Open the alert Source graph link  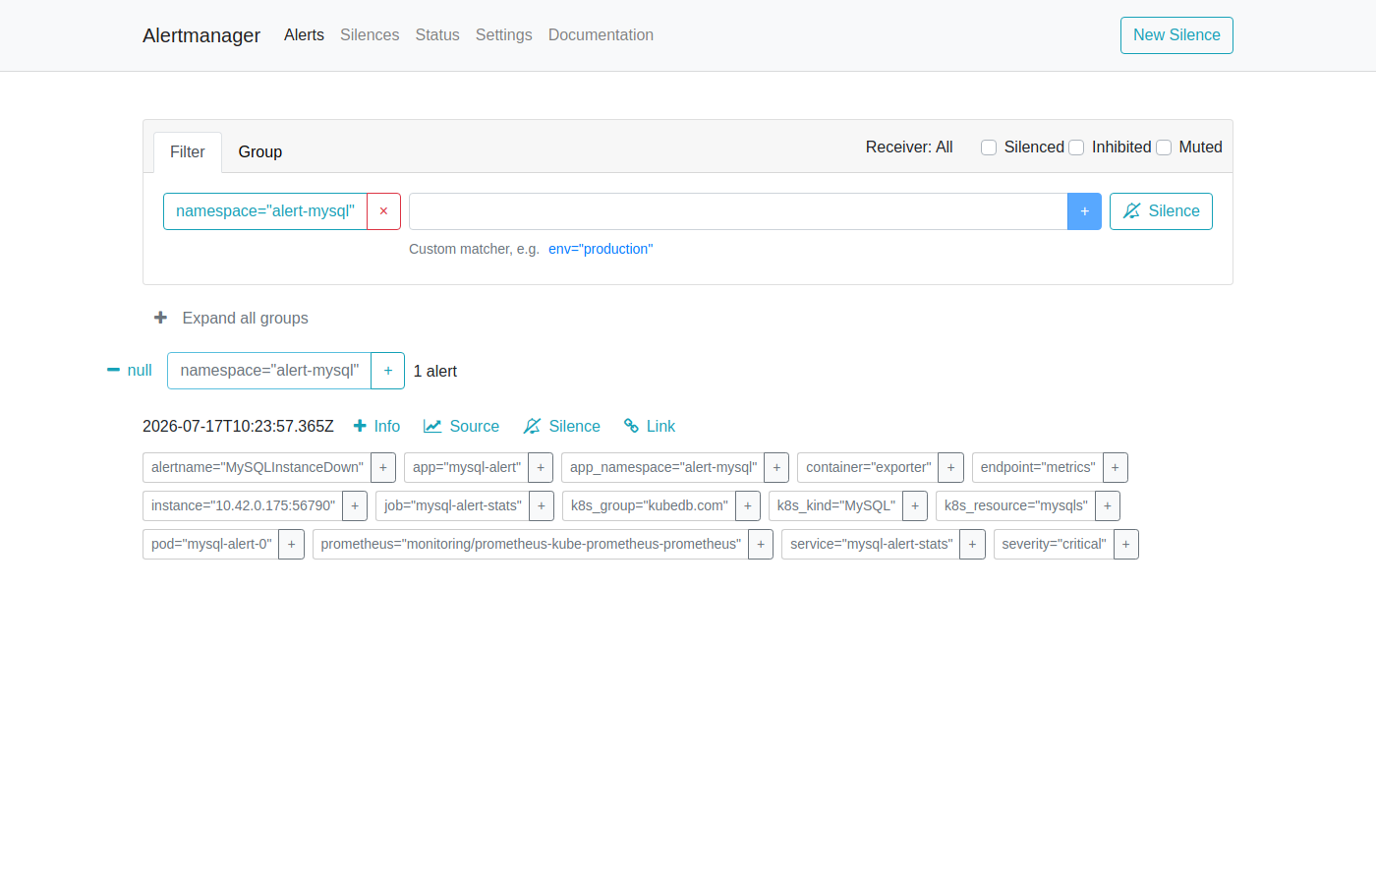pyautogui.click(x=461, y=426)
